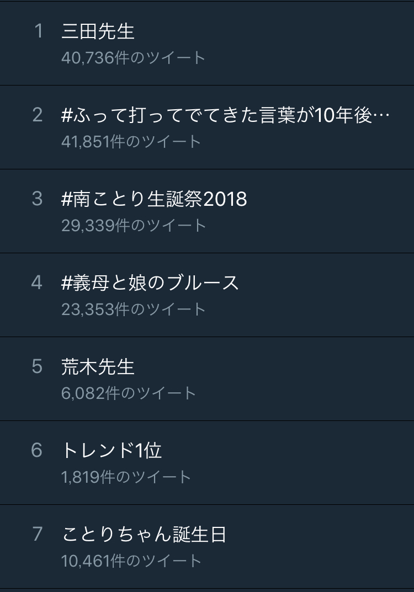Open hashtag #義母と娘のブルース
414x592 pixels.
coord(150,283)
